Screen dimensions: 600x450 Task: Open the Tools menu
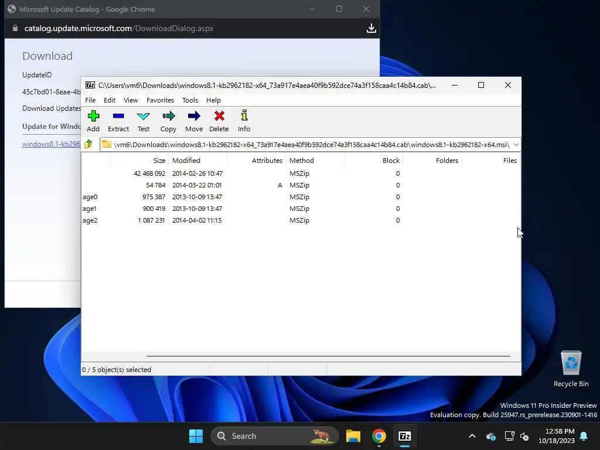tap(190, 100)
